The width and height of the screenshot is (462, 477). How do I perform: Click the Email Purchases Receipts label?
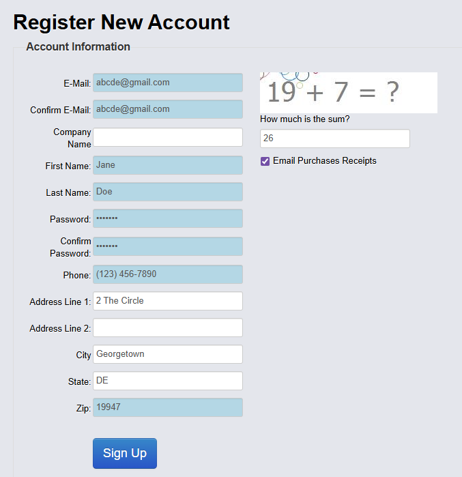point(324,161)
